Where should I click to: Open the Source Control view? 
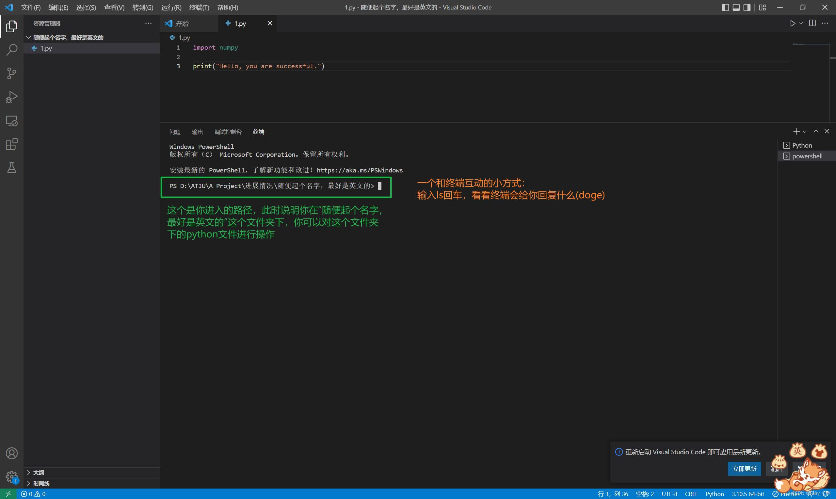click(11, 73)
